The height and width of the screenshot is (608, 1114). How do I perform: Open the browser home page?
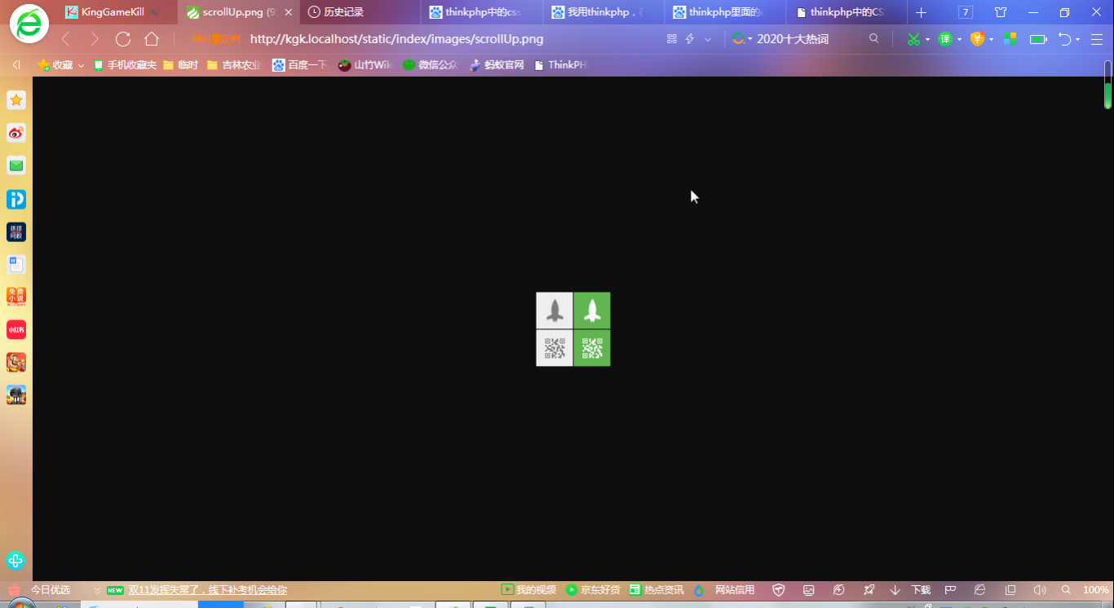click(x=152, y=39)
